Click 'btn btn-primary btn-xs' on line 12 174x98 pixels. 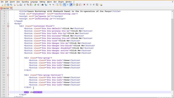pyautogui.click(x=56, y=31)
